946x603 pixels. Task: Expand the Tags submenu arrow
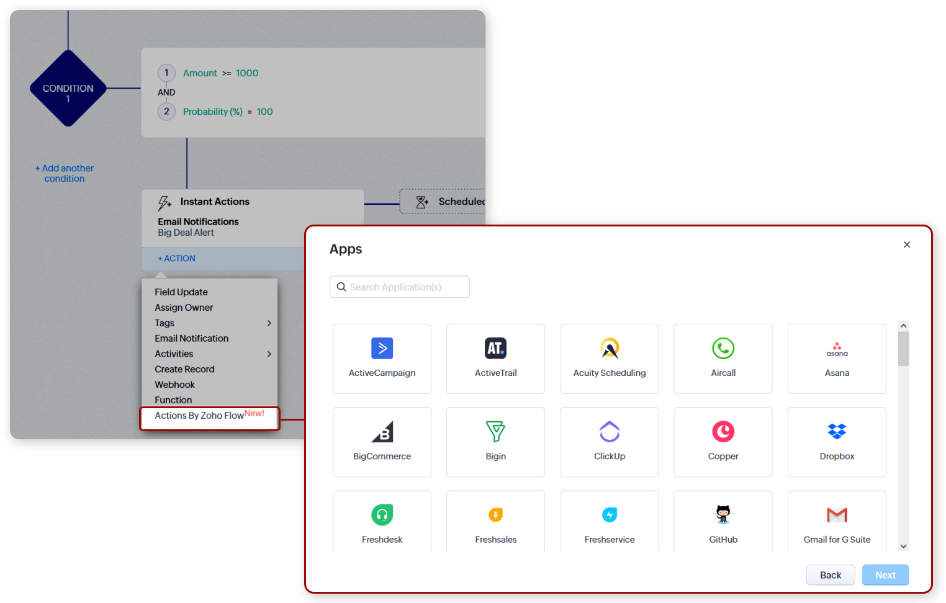coord(269,323)
